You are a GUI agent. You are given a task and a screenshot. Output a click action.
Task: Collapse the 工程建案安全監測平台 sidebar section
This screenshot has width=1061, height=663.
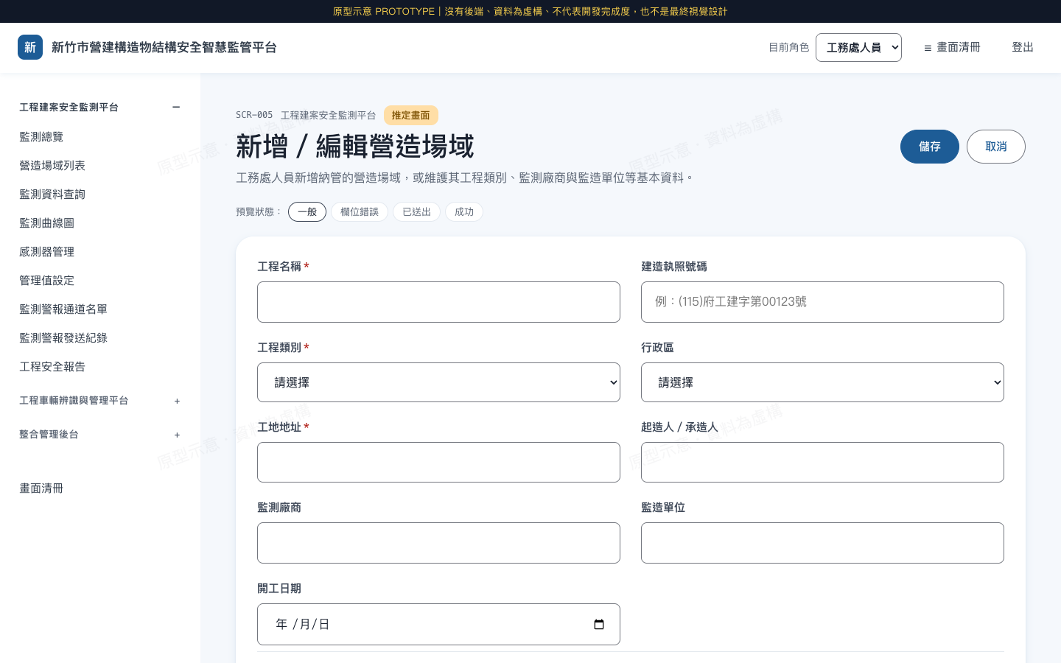tap(176, 108)
